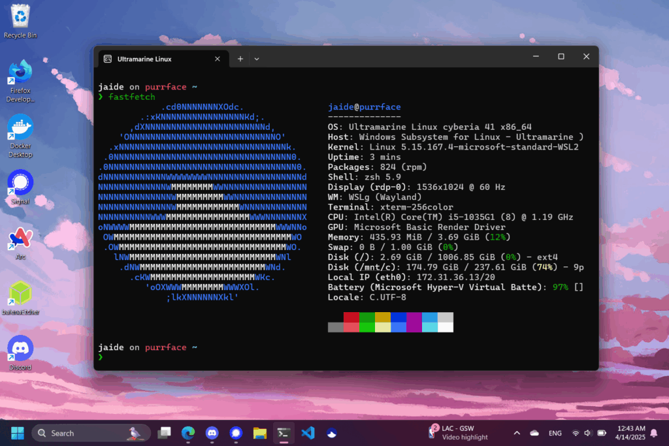
Task: Open a new terminal tab
Action: 240,59
